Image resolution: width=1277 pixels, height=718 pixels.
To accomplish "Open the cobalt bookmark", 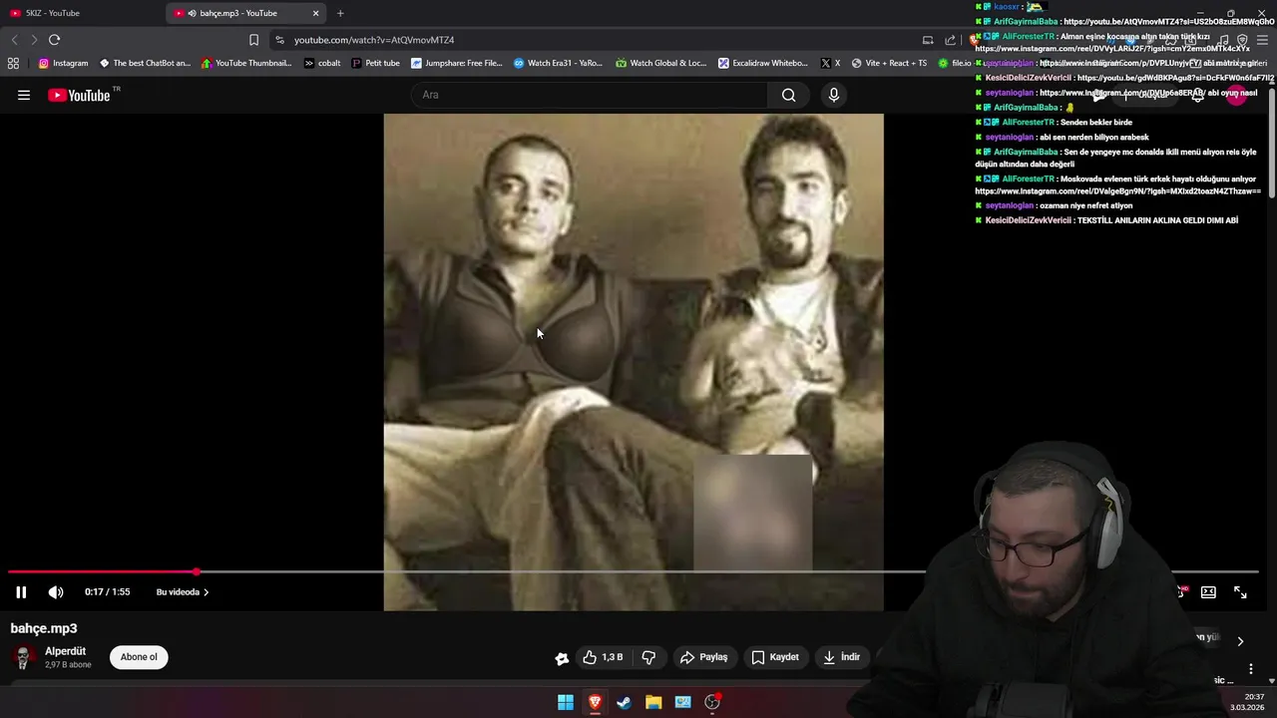I will [x=322, y=63].
